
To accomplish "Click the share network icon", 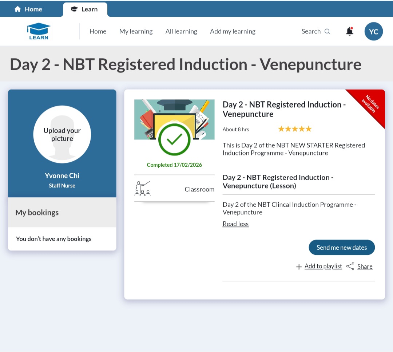I will pos(350,266).
